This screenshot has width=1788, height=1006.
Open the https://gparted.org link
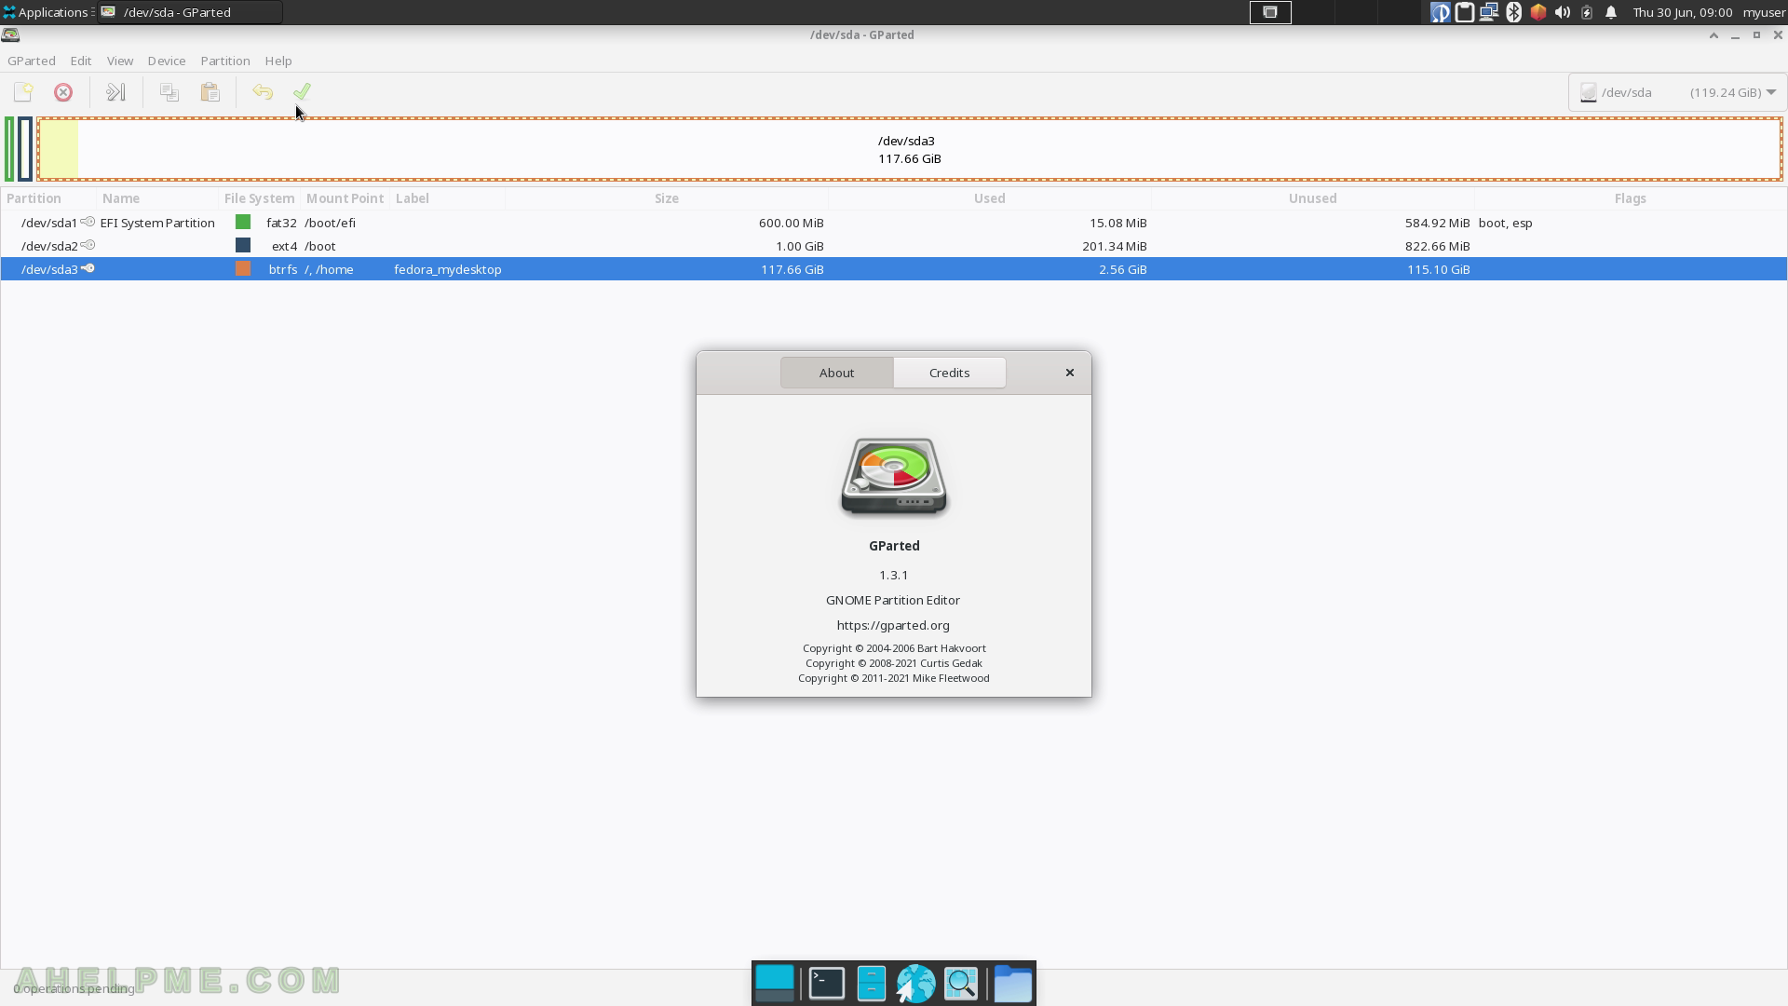(x=893, y=625)
